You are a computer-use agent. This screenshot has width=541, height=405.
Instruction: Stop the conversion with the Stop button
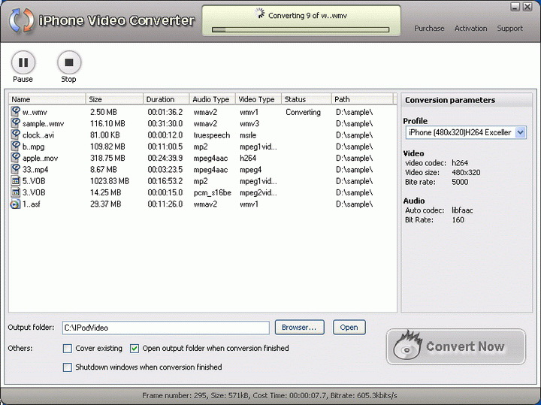69,62
